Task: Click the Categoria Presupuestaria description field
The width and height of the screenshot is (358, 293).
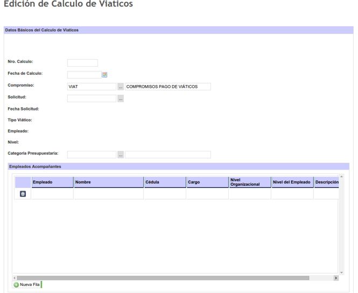Action: click(x=167, y=155)
